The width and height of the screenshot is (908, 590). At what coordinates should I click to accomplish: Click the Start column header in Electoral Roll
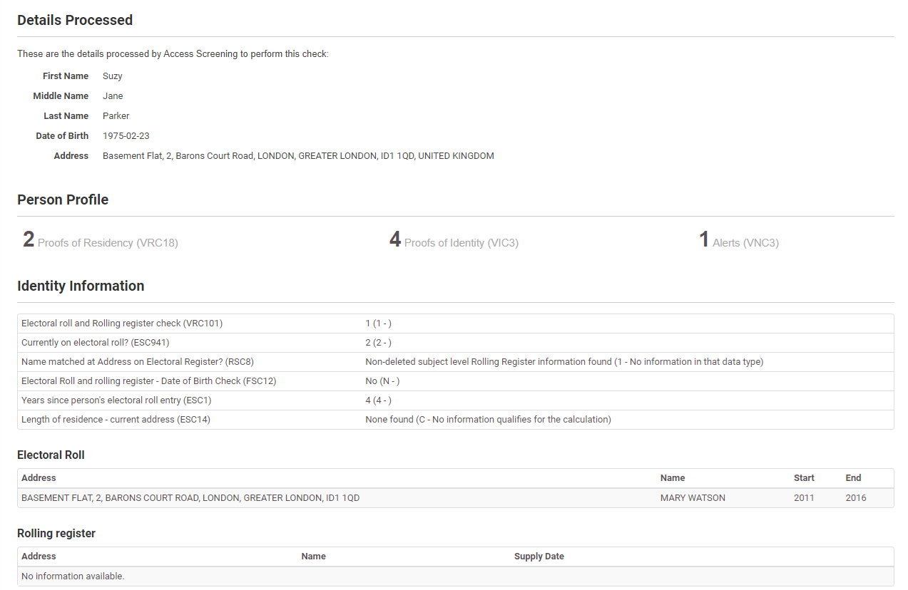(x=804, y=478)
